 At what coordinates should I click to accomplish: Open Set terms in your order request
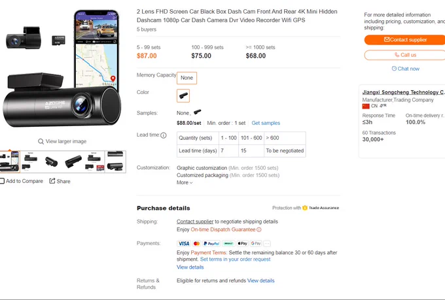point(236,259)
